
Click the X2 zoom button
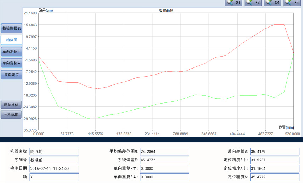click(253, 3)
